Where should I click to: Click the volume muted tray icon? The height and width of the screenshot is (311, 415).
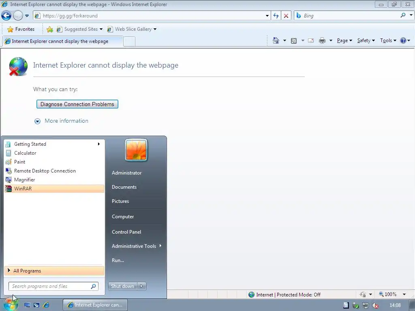(x=375, y=305)
